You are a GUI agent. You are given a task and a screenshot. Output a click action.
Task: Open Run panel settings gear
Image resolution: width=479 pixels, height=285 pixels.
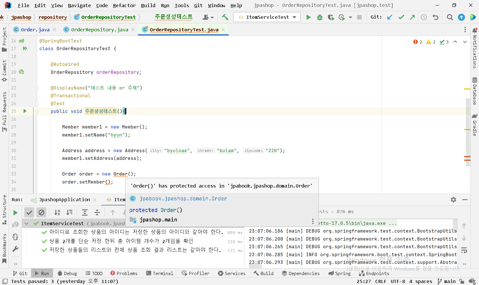(x=453, y=200)
